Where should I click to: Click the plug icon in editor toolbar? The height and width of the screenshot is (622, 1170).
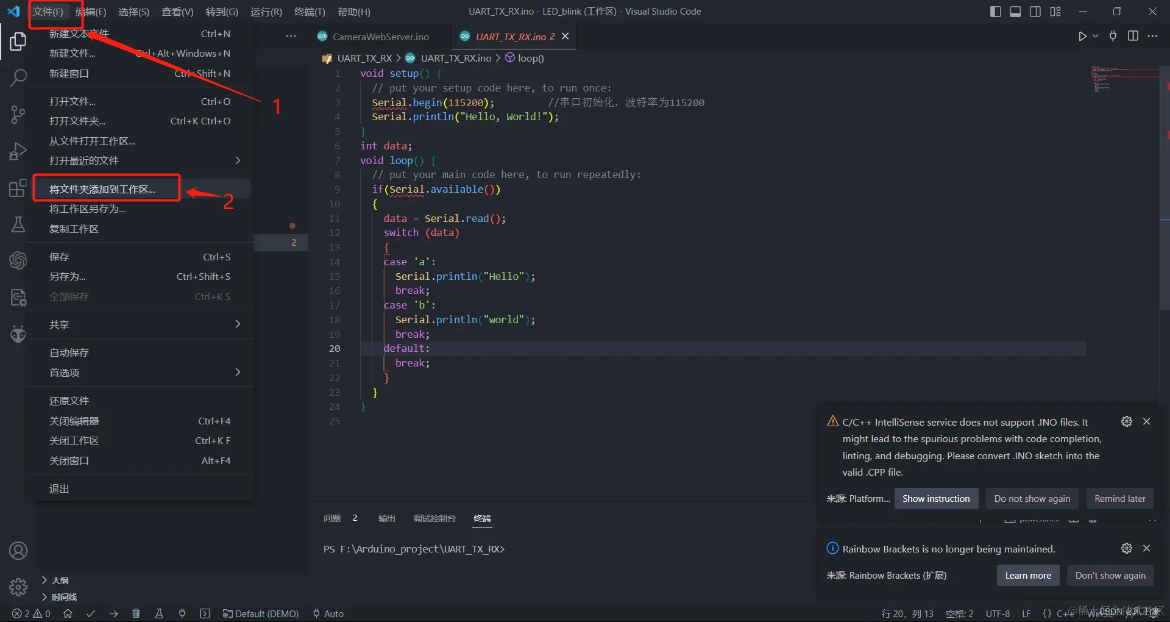click(1113, 36)
